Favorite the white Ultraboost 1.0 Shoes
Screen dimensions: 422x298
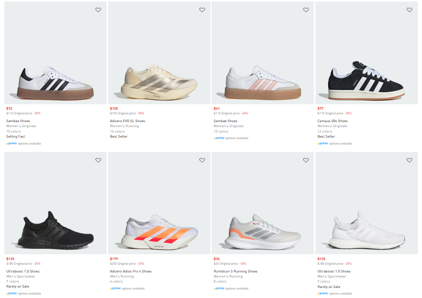pyautogui.click(x=410, y=160)
